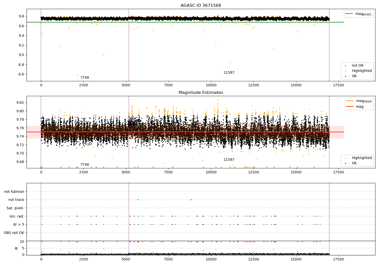The width and height of the screenshot is (379, 265).
Task: Click the 'dr' y-axis label in bottom panel
Action: coord(16,248)
